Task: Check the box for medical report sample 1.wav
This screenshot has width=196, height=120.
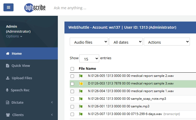Action: point(72,91)
